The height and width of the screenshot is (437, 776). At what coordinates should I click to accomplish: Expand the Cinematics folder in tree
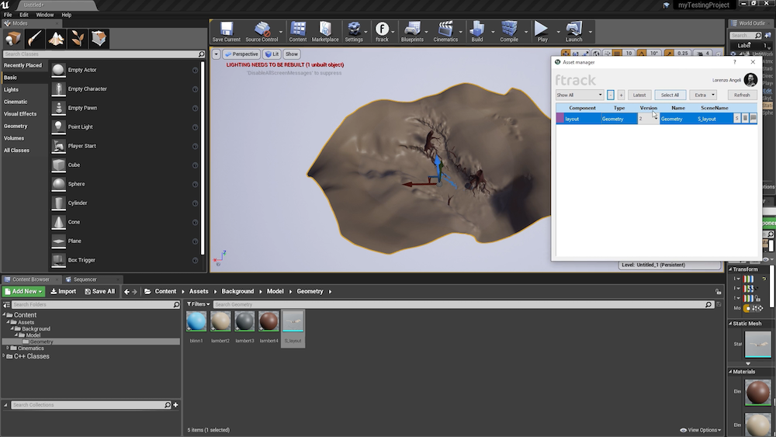(8, 348)
